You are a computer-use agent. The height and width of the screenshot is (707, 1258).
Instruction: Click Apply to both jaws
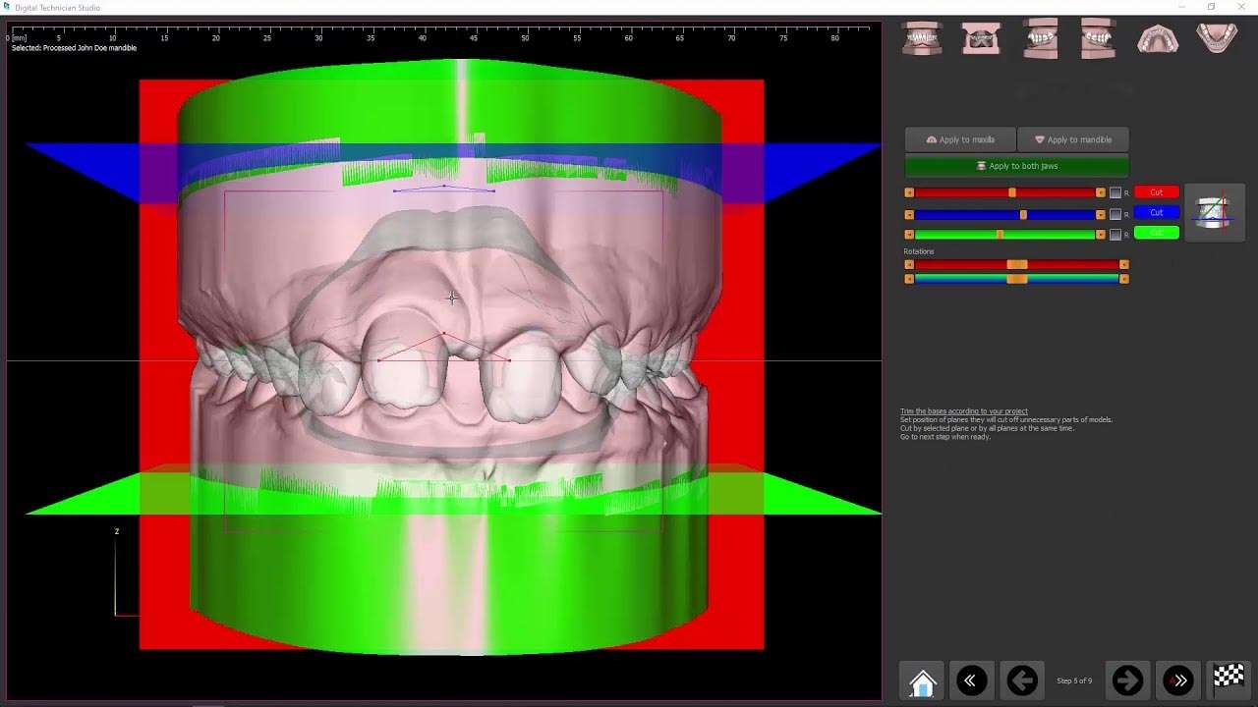coord(1016,166)
